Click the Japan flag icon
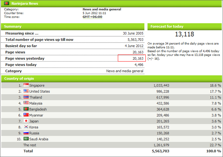The width and height of the screenshot is (223, 157). point(26,121)
